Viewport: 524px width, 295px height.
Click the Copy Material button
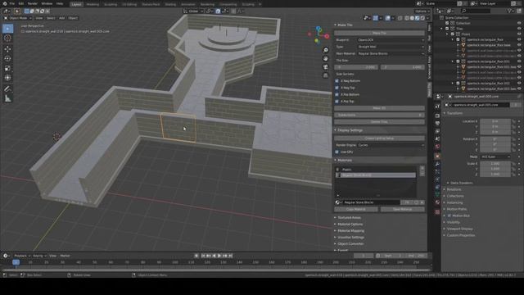tap(356, 210)
